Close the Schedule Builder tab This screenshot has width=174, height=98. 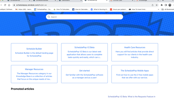pyautogui.click(x=55, y=1)
